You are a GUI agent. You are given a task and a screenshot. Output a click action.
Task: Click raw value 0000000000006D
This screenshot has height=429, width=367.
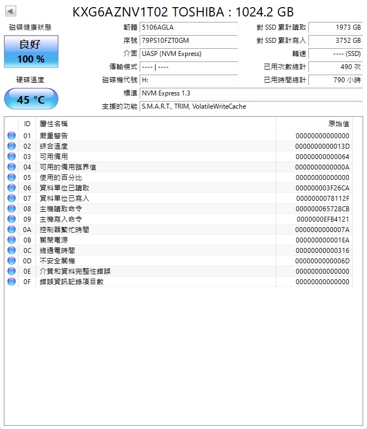[322, 261]
